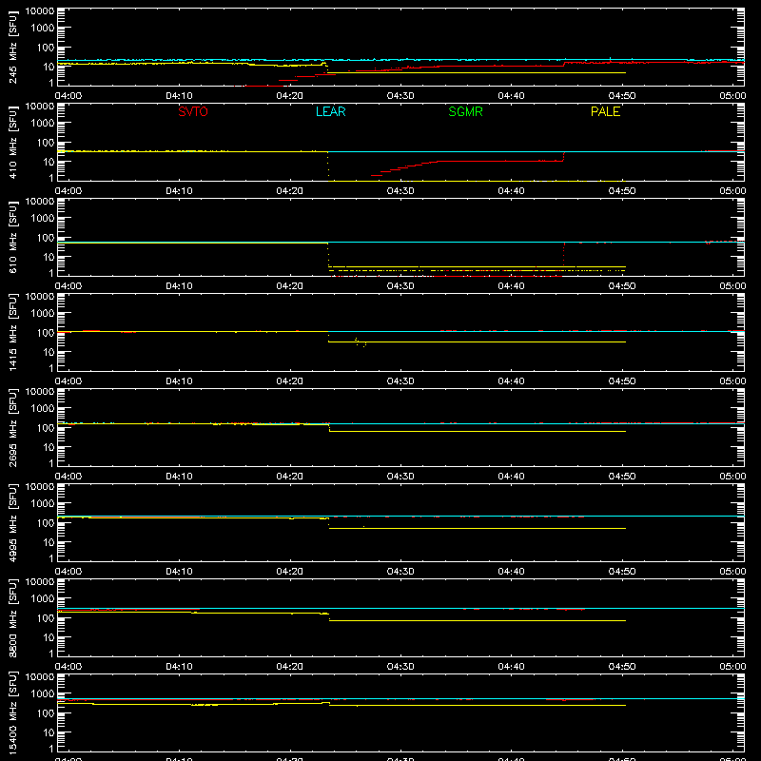The width and height of the screenshot is (761, 761).
Task: Select the 410 MHz [SFU] axis label
Action: click(x=12, y=142)
